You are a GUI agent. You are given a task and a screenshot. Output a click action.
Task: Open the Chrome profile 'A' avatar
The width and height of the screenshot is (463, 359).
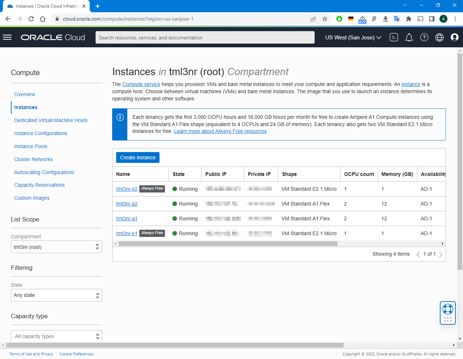(x=443, y=19)
